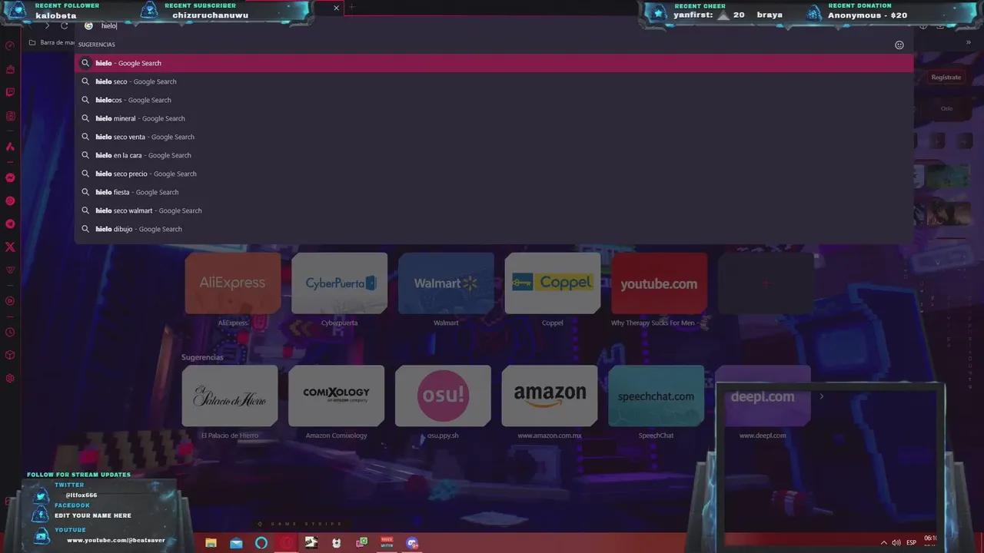Open the El Palacio de Hierro suggestion tile
This screenshot has width=984, height=553.
[x=230, y=396]
